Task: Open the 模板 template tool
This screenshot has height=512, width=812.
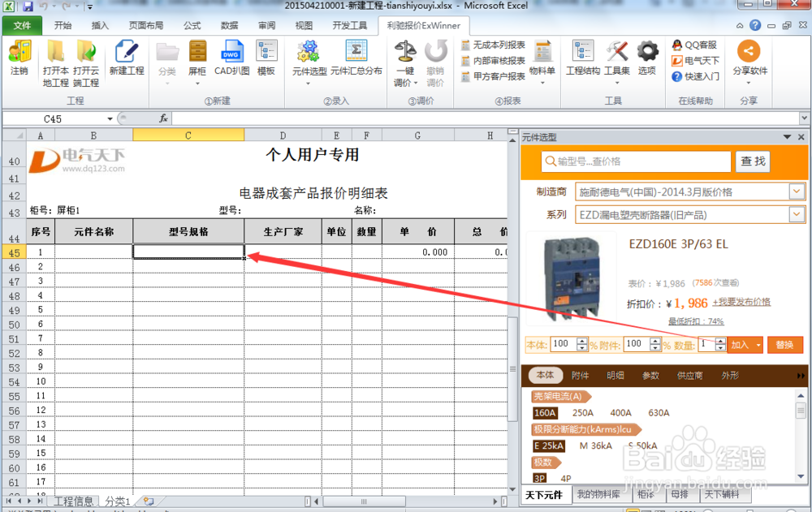Action: (x=266, y=58)
